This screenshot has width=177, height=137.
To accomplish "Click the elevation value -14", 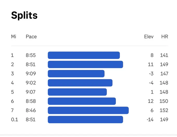I will (x=150, y=120).
